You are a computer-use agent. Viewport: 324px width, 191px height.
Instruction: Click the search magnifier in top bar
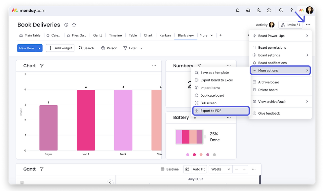281,10
